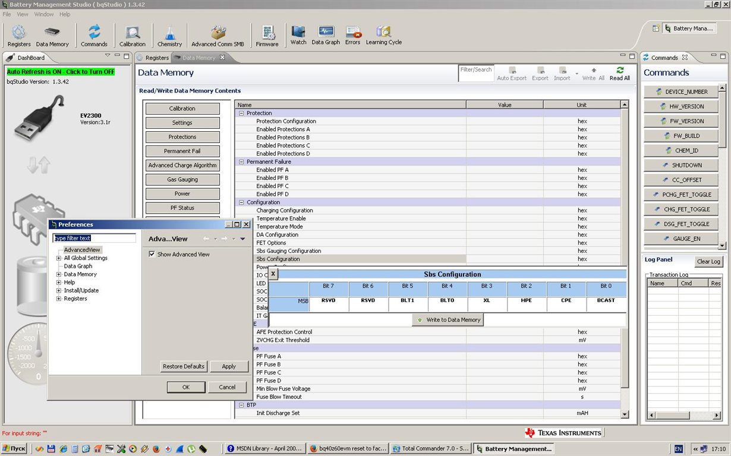This screenshot has height=456, width=731.
Task: Click Write to Data Memory button
Action: point(448,320)
